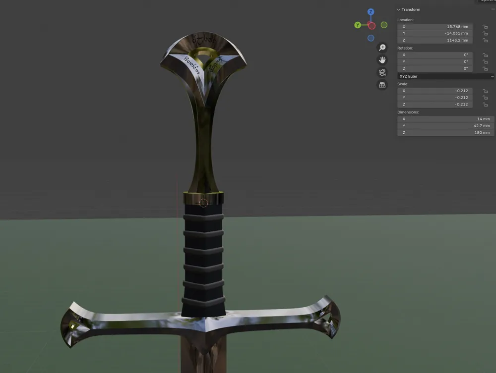The height and width of the screenshot is (373, 496).
Task: Click the Rotation X field
Action: (435, 55)
